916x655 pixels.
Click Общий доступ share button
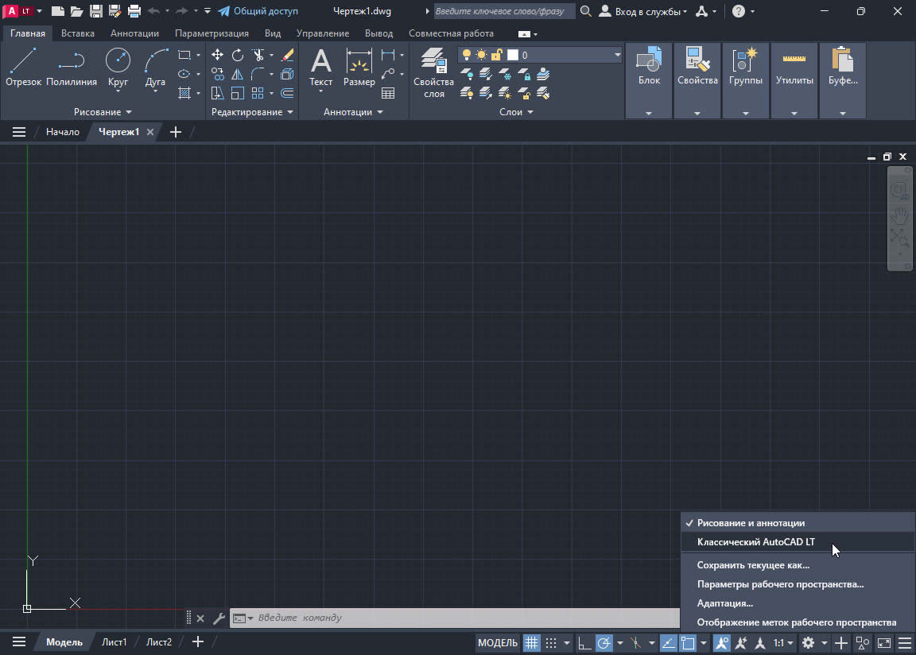258,11
